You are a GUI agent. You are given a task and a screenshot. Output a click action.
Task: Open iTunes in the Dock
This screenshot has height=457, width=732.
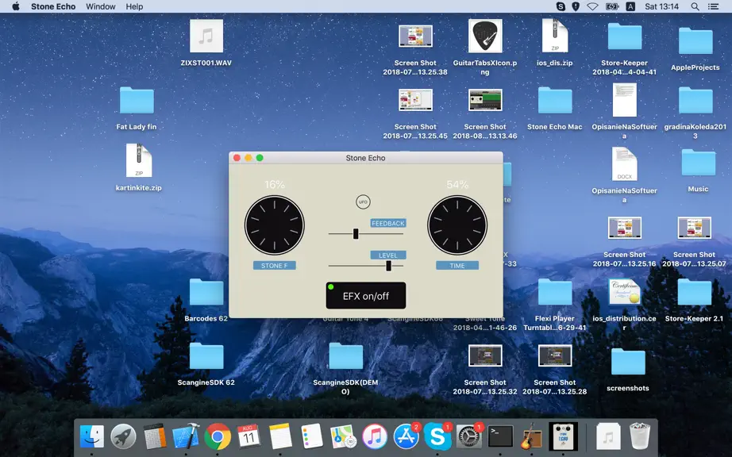[x=375, y=437]
